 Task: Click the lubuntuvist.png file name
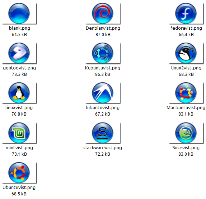pos(103,108)
